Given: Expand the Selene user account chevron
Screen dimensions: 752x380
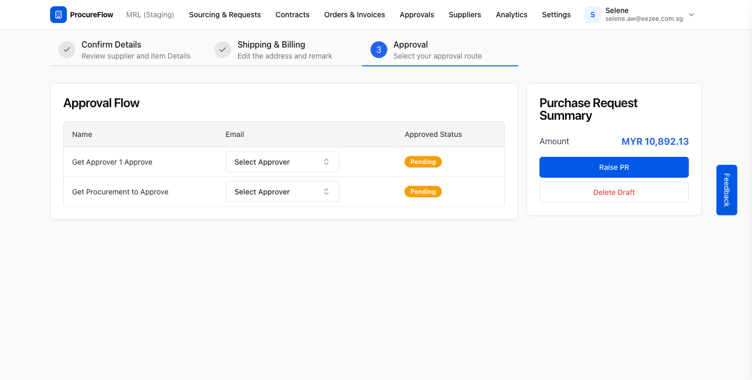Looking at the screenshot, I should click(x=691, y=15).
